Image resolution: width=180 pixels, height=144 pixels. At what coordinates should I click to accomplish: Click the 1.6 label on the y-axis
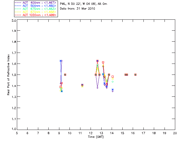pos(14,64)
